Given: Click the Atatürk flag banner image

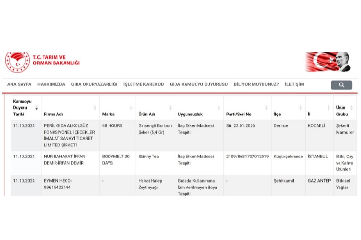Looking at the screenshot, I should (328, 62).
